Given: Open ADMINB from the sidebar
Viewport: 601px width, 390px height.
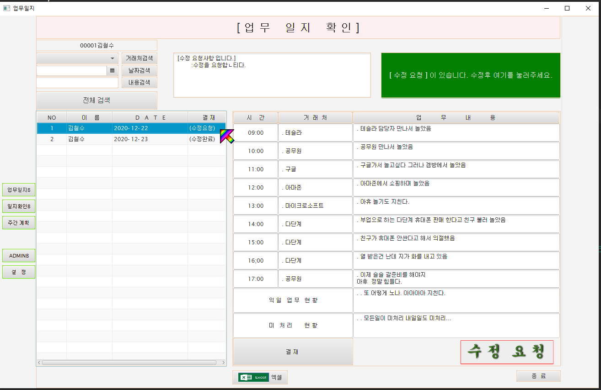Looking at the screenshot, I should (19, 256).
